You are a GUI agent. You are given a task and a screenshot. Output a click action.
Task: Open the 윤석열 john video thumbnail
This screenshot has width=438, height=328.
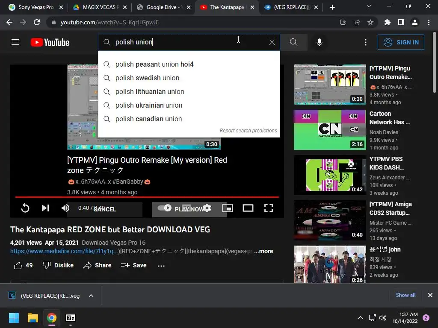tap(330, 264)
